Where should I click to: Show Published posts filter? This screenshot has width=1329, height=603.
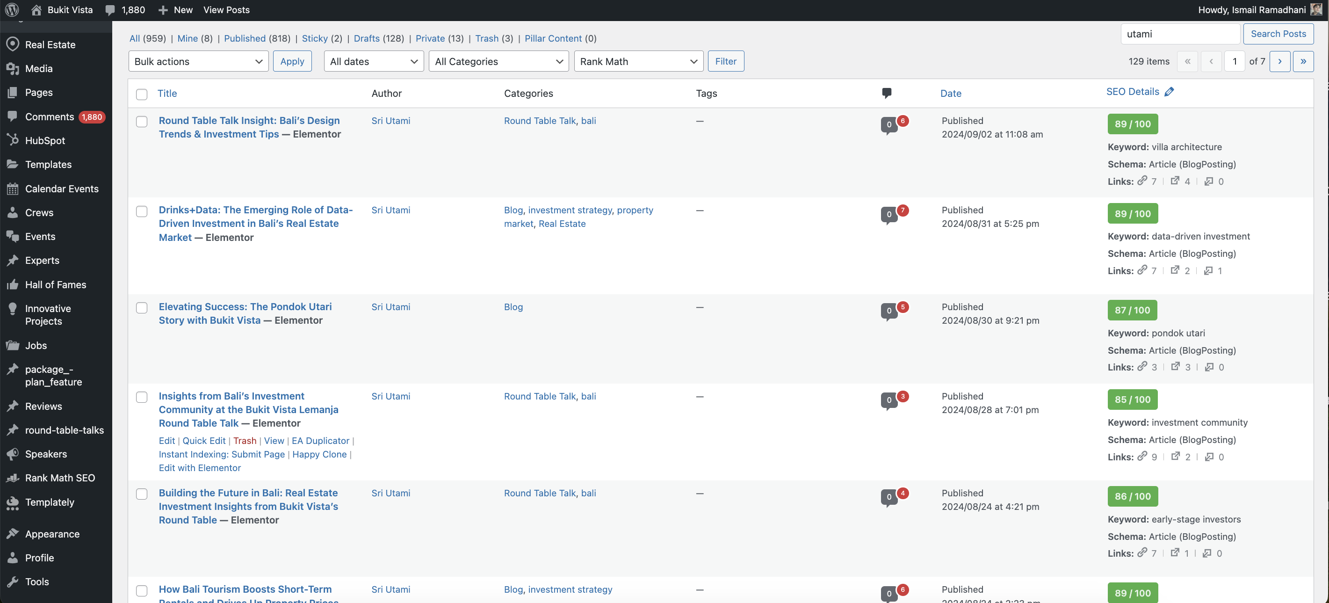(245, 38)
